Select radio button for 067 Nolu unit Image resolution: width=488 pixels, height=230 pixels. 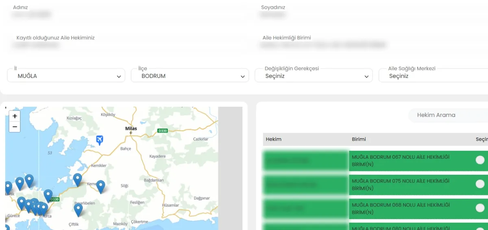(480, 160)
